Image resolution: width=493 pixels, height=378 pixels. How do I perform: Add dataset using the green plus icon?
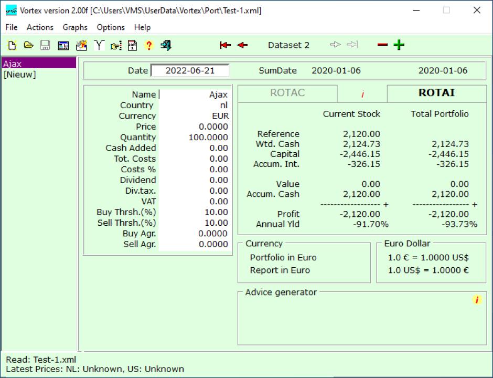pyautogui.click(x=399, y=45)
